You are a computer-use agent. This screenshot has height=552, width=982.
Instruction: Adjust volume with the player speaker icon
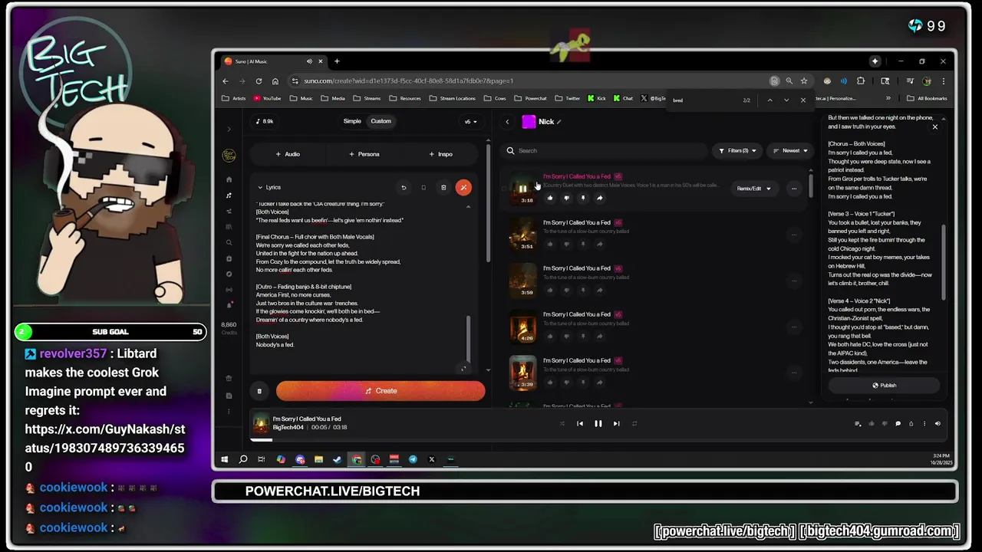[x=938, y=423]
